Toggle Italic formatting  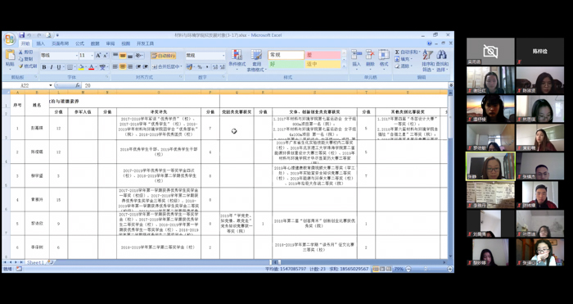[x=51, y=67]
